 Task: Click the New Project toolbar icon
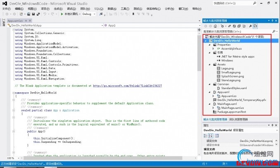[21, 14]
